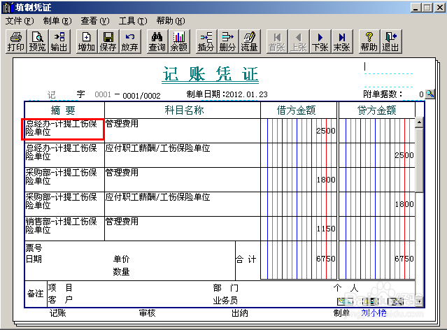Viewport: 447px width, 330px height.
Task: Open the 文件(F) menu
Action: coord(20,21)
